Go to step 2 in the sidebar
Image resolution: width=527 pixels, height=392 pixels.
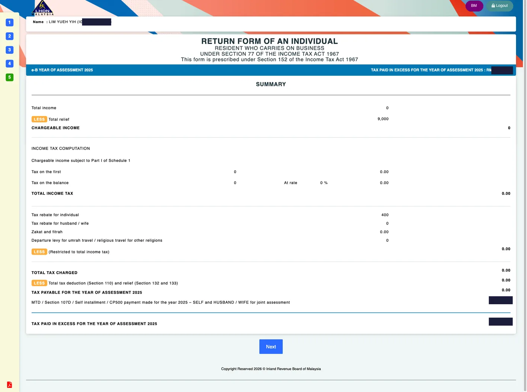pyautogui.click(x=10, y=36)
